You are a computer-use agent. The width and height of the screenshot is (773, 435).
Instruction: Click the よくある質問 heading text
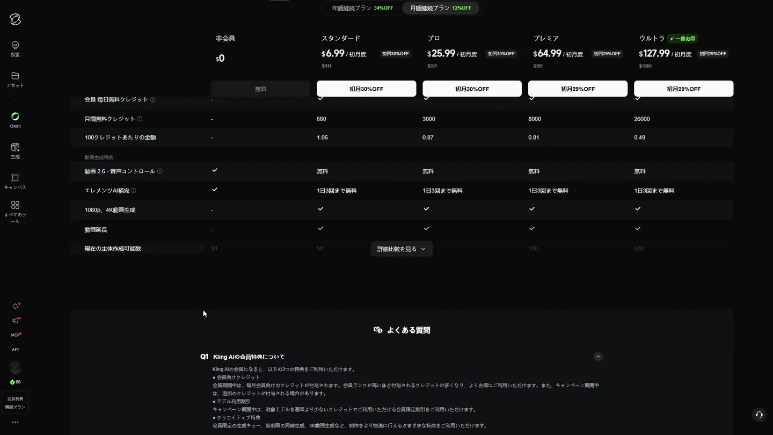pyautogui.click(x=409, y=330)
